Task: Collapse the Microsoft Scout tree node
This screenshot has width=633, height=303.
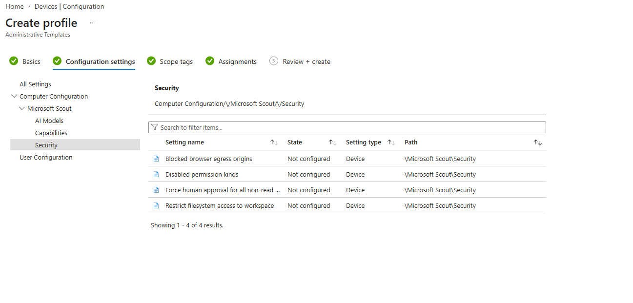Action: point(22,109)
